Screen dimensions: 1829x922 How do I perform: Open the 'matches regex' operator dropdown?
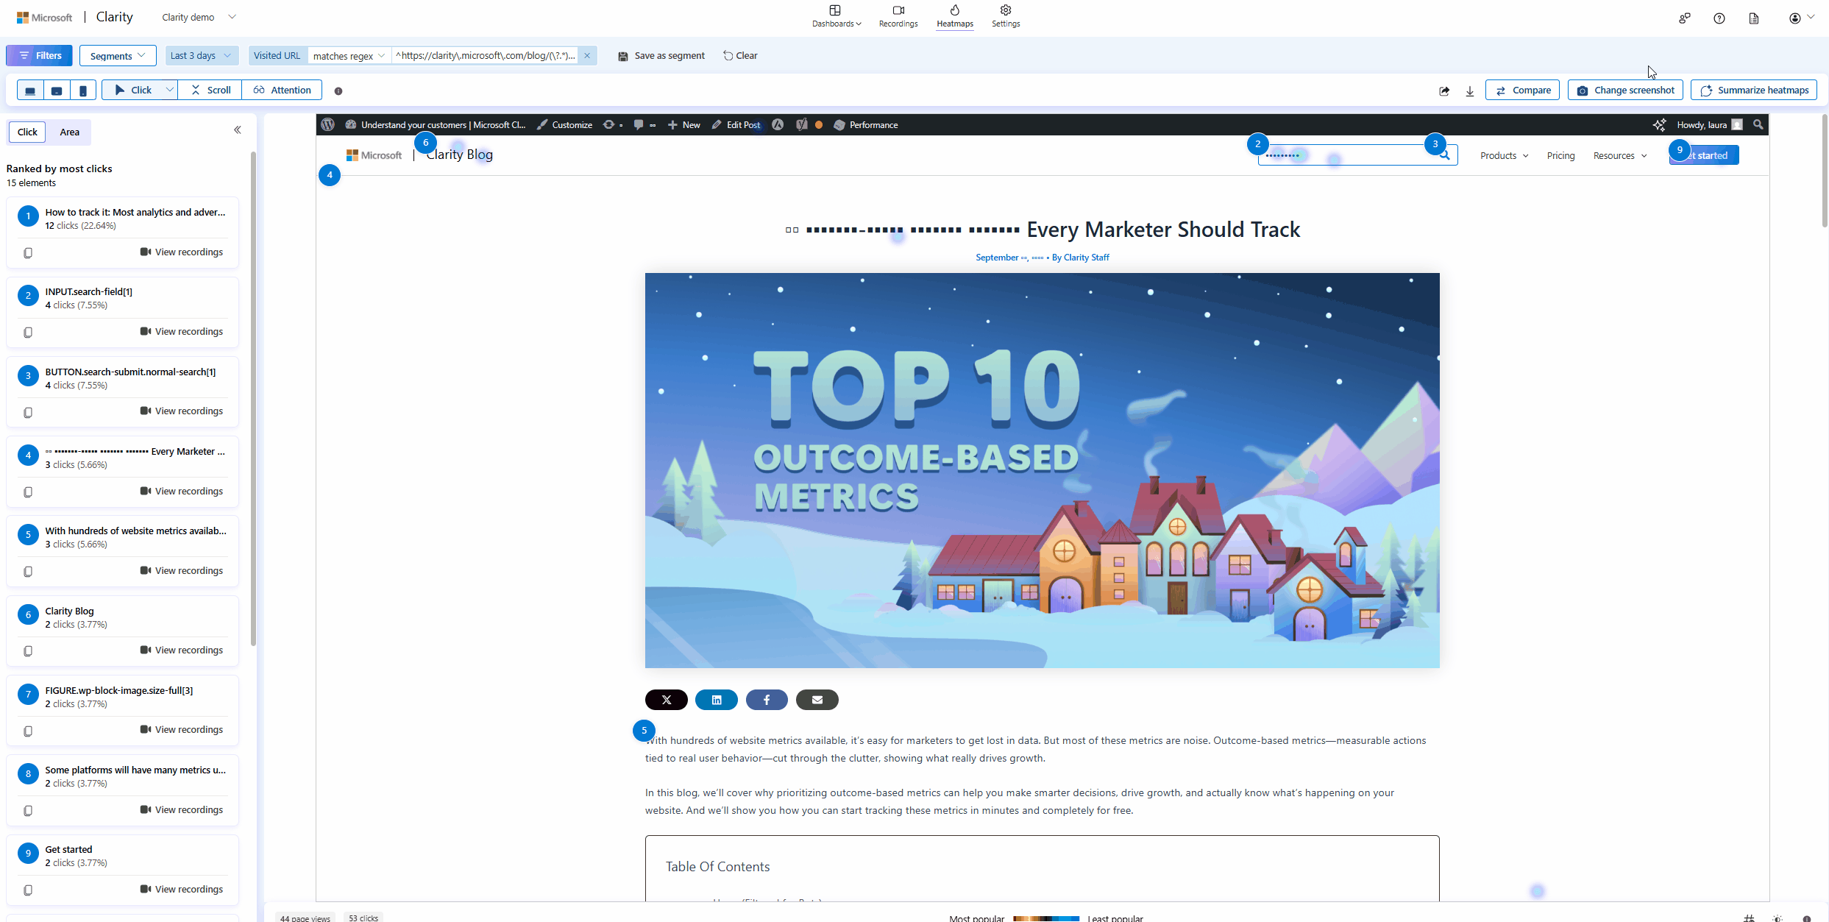coord(349,56)
